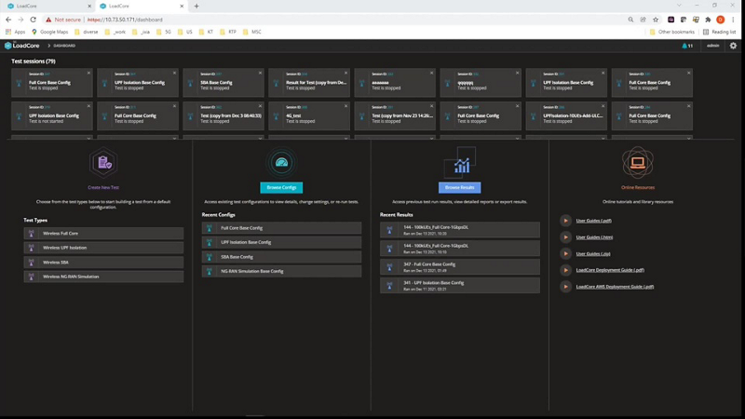Screen dimensions: 745x419
Task: Open recent config Full Core Base Config
Action: (281, 228)
